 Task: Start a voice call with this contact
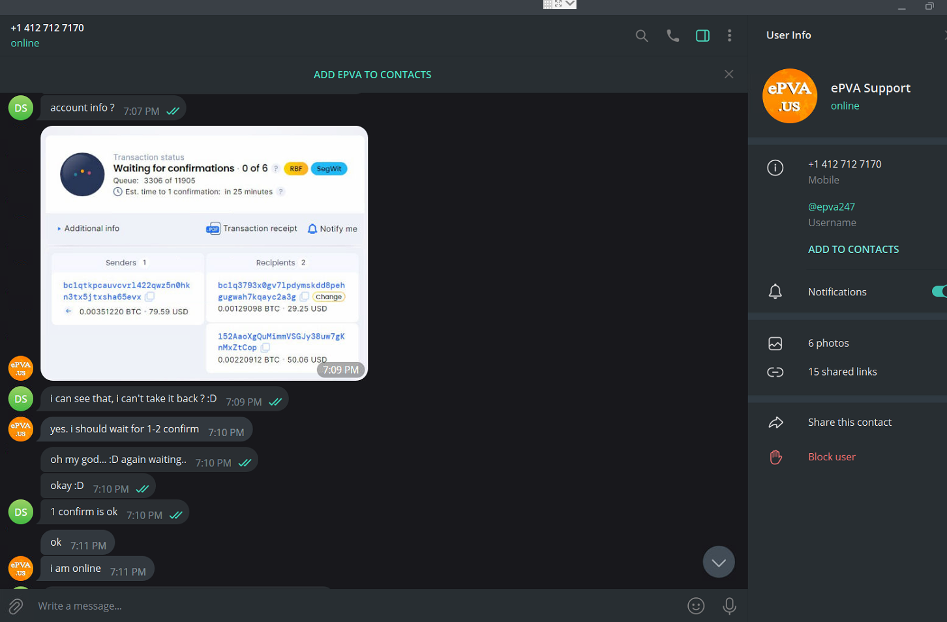tap(672, 36)
